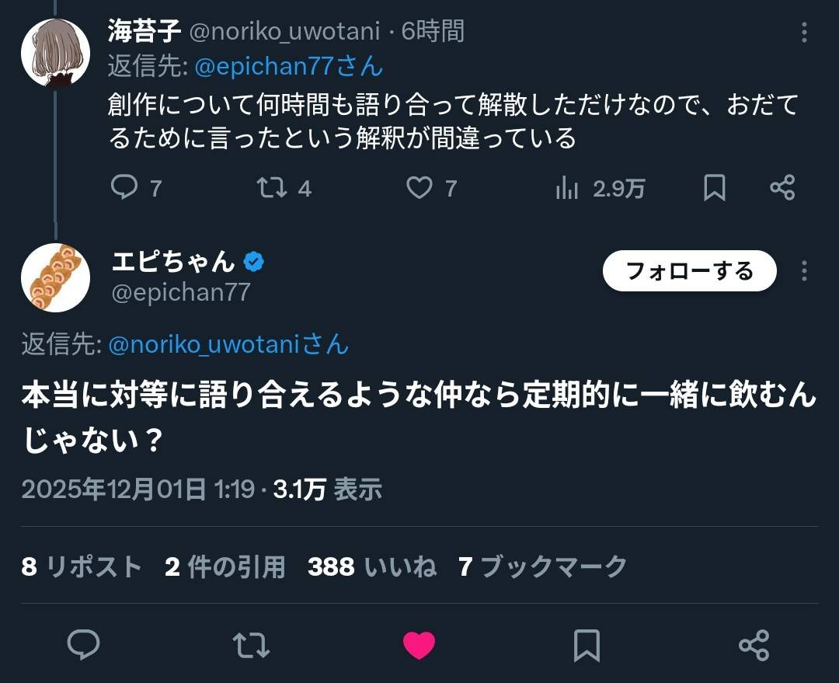Open the @noriko_uwotaniさん reply-to link
839x683 pixels.
228,344
